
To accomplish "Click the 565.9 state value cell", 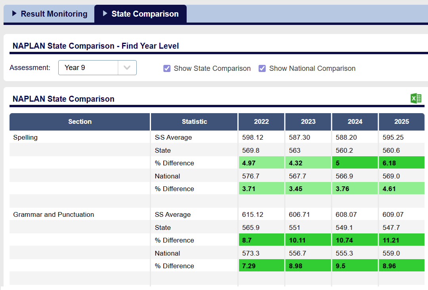I will (x=262, y=227).
